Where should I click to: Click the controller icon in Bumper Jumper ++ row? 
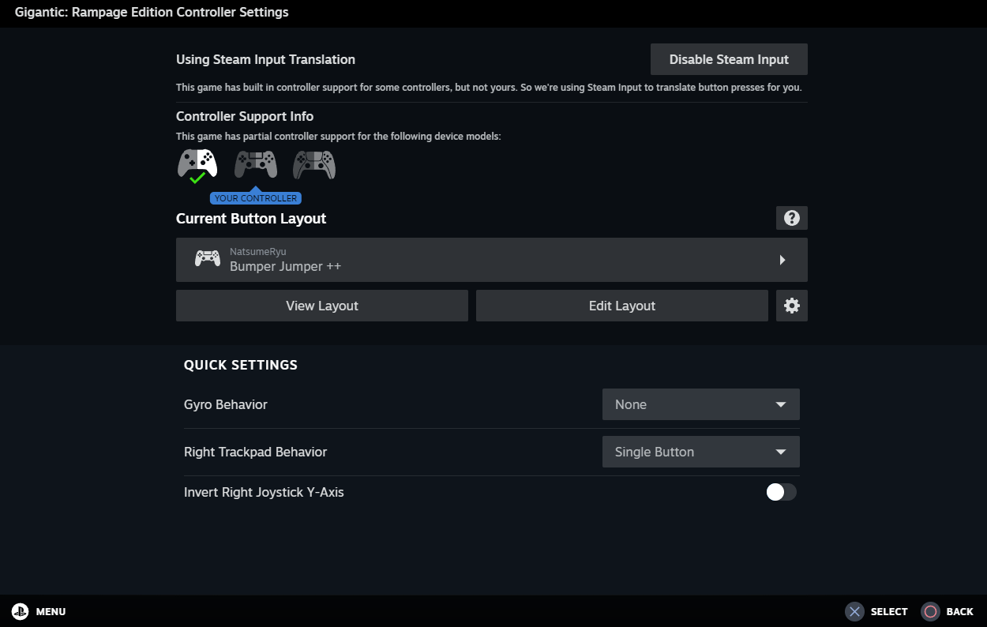(208, 258)
